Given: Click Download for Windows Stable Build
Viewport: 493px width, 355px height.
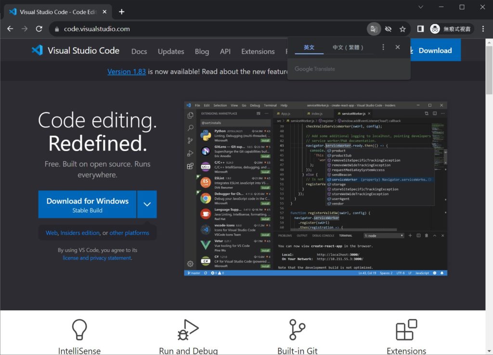Looking at the screenshot, I should (x=88, y=204).
